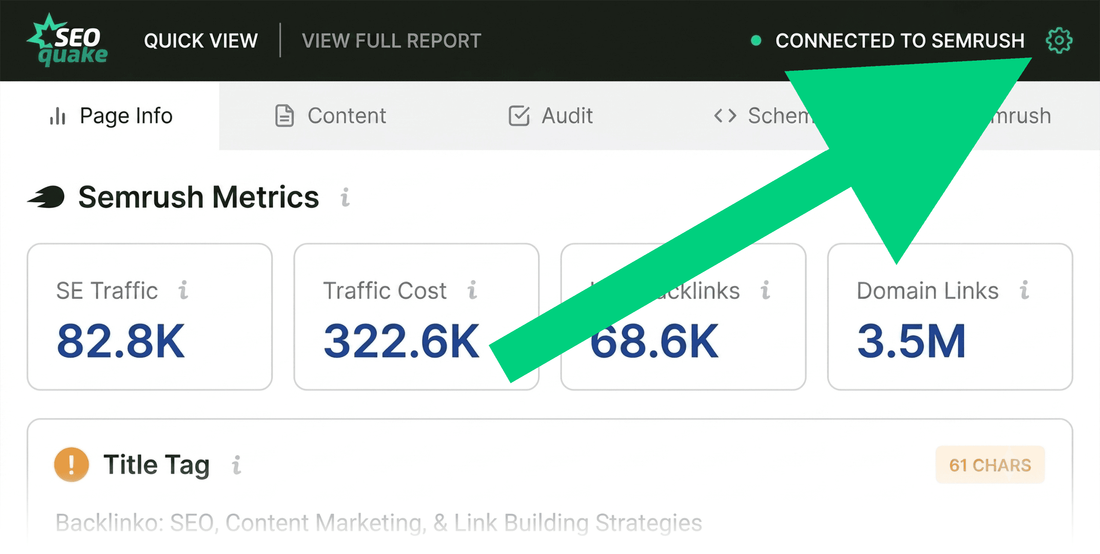Click the SEOquake logo
Image resolution: width=1100 pixels, height=554 pixels.
point(67,40)
